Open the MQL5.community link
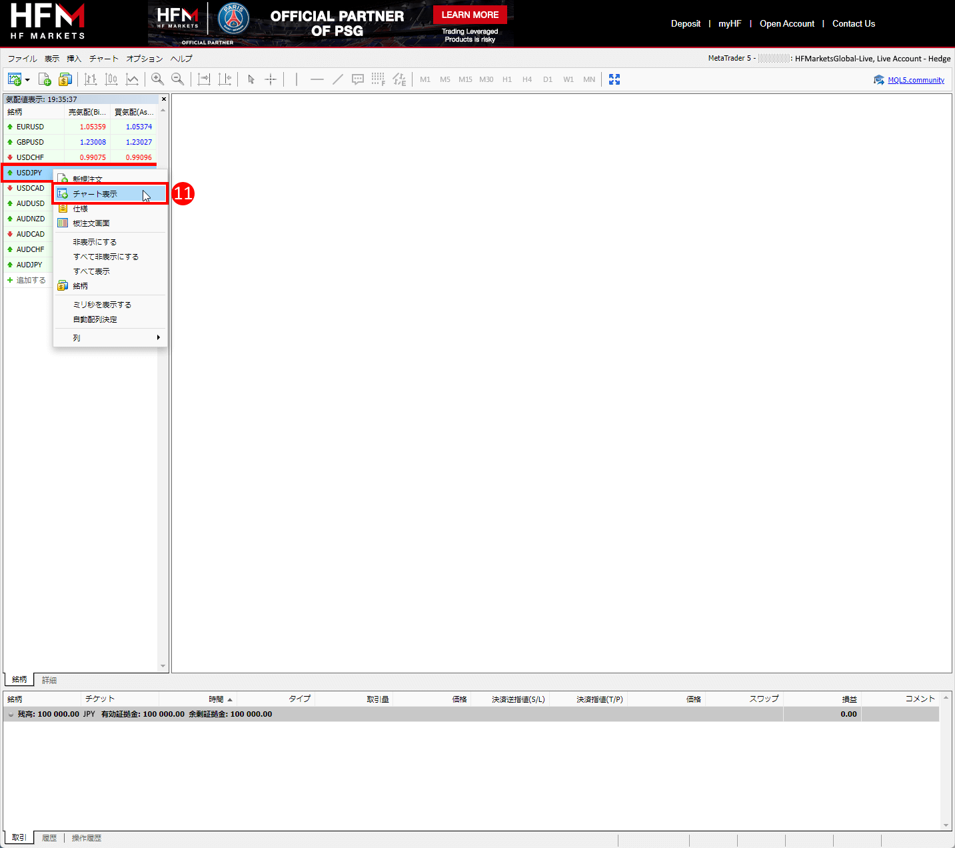Image resolution: width=955 pixels, height=848 pixels. [x=916, y=79]
